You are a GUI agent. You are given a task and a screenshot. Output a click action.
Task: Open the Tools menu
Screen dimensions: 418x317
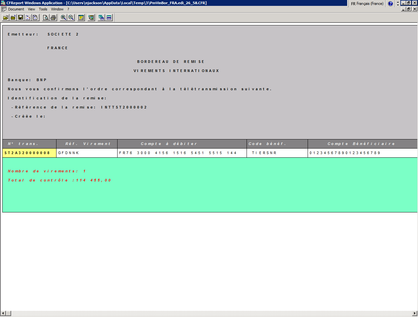point(43,9)
